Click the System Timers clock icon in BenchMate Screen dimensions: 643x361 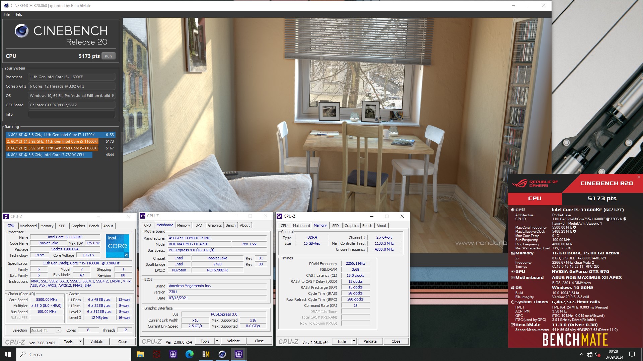tap(512, 302)
